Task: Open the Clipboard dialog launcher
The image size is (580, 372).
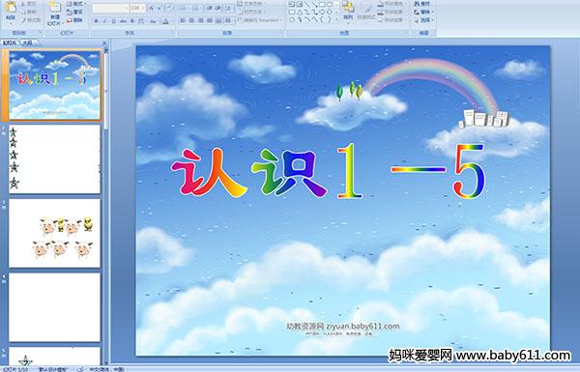Action: (x=40, y=33)
